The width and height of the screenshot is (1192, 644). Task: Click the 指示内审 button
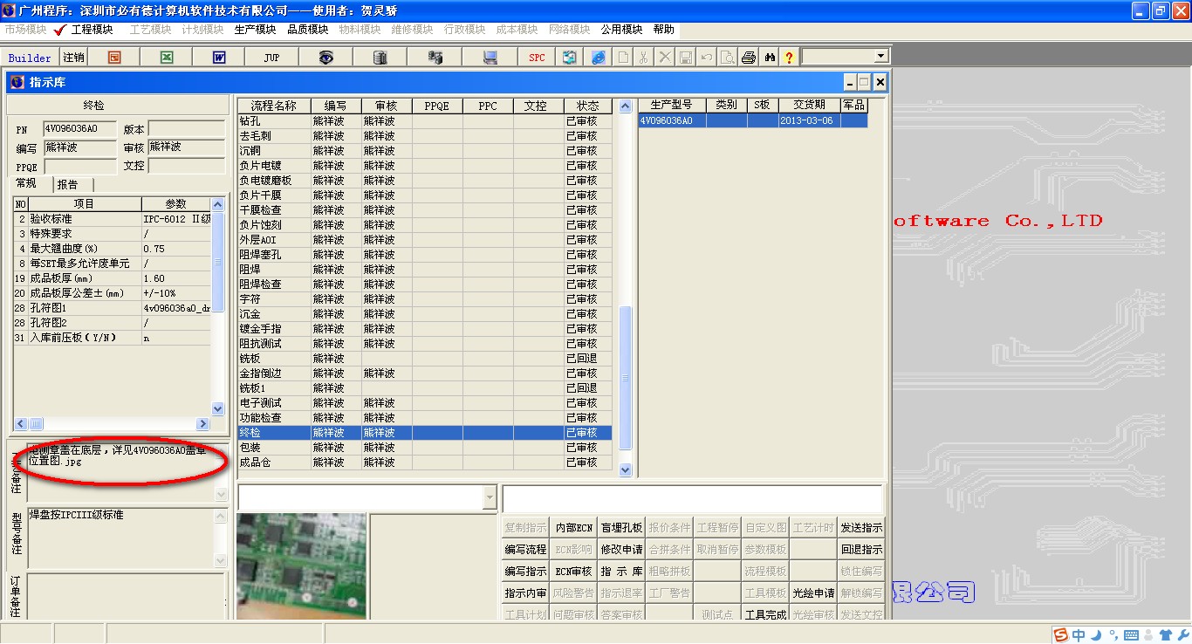526,593
